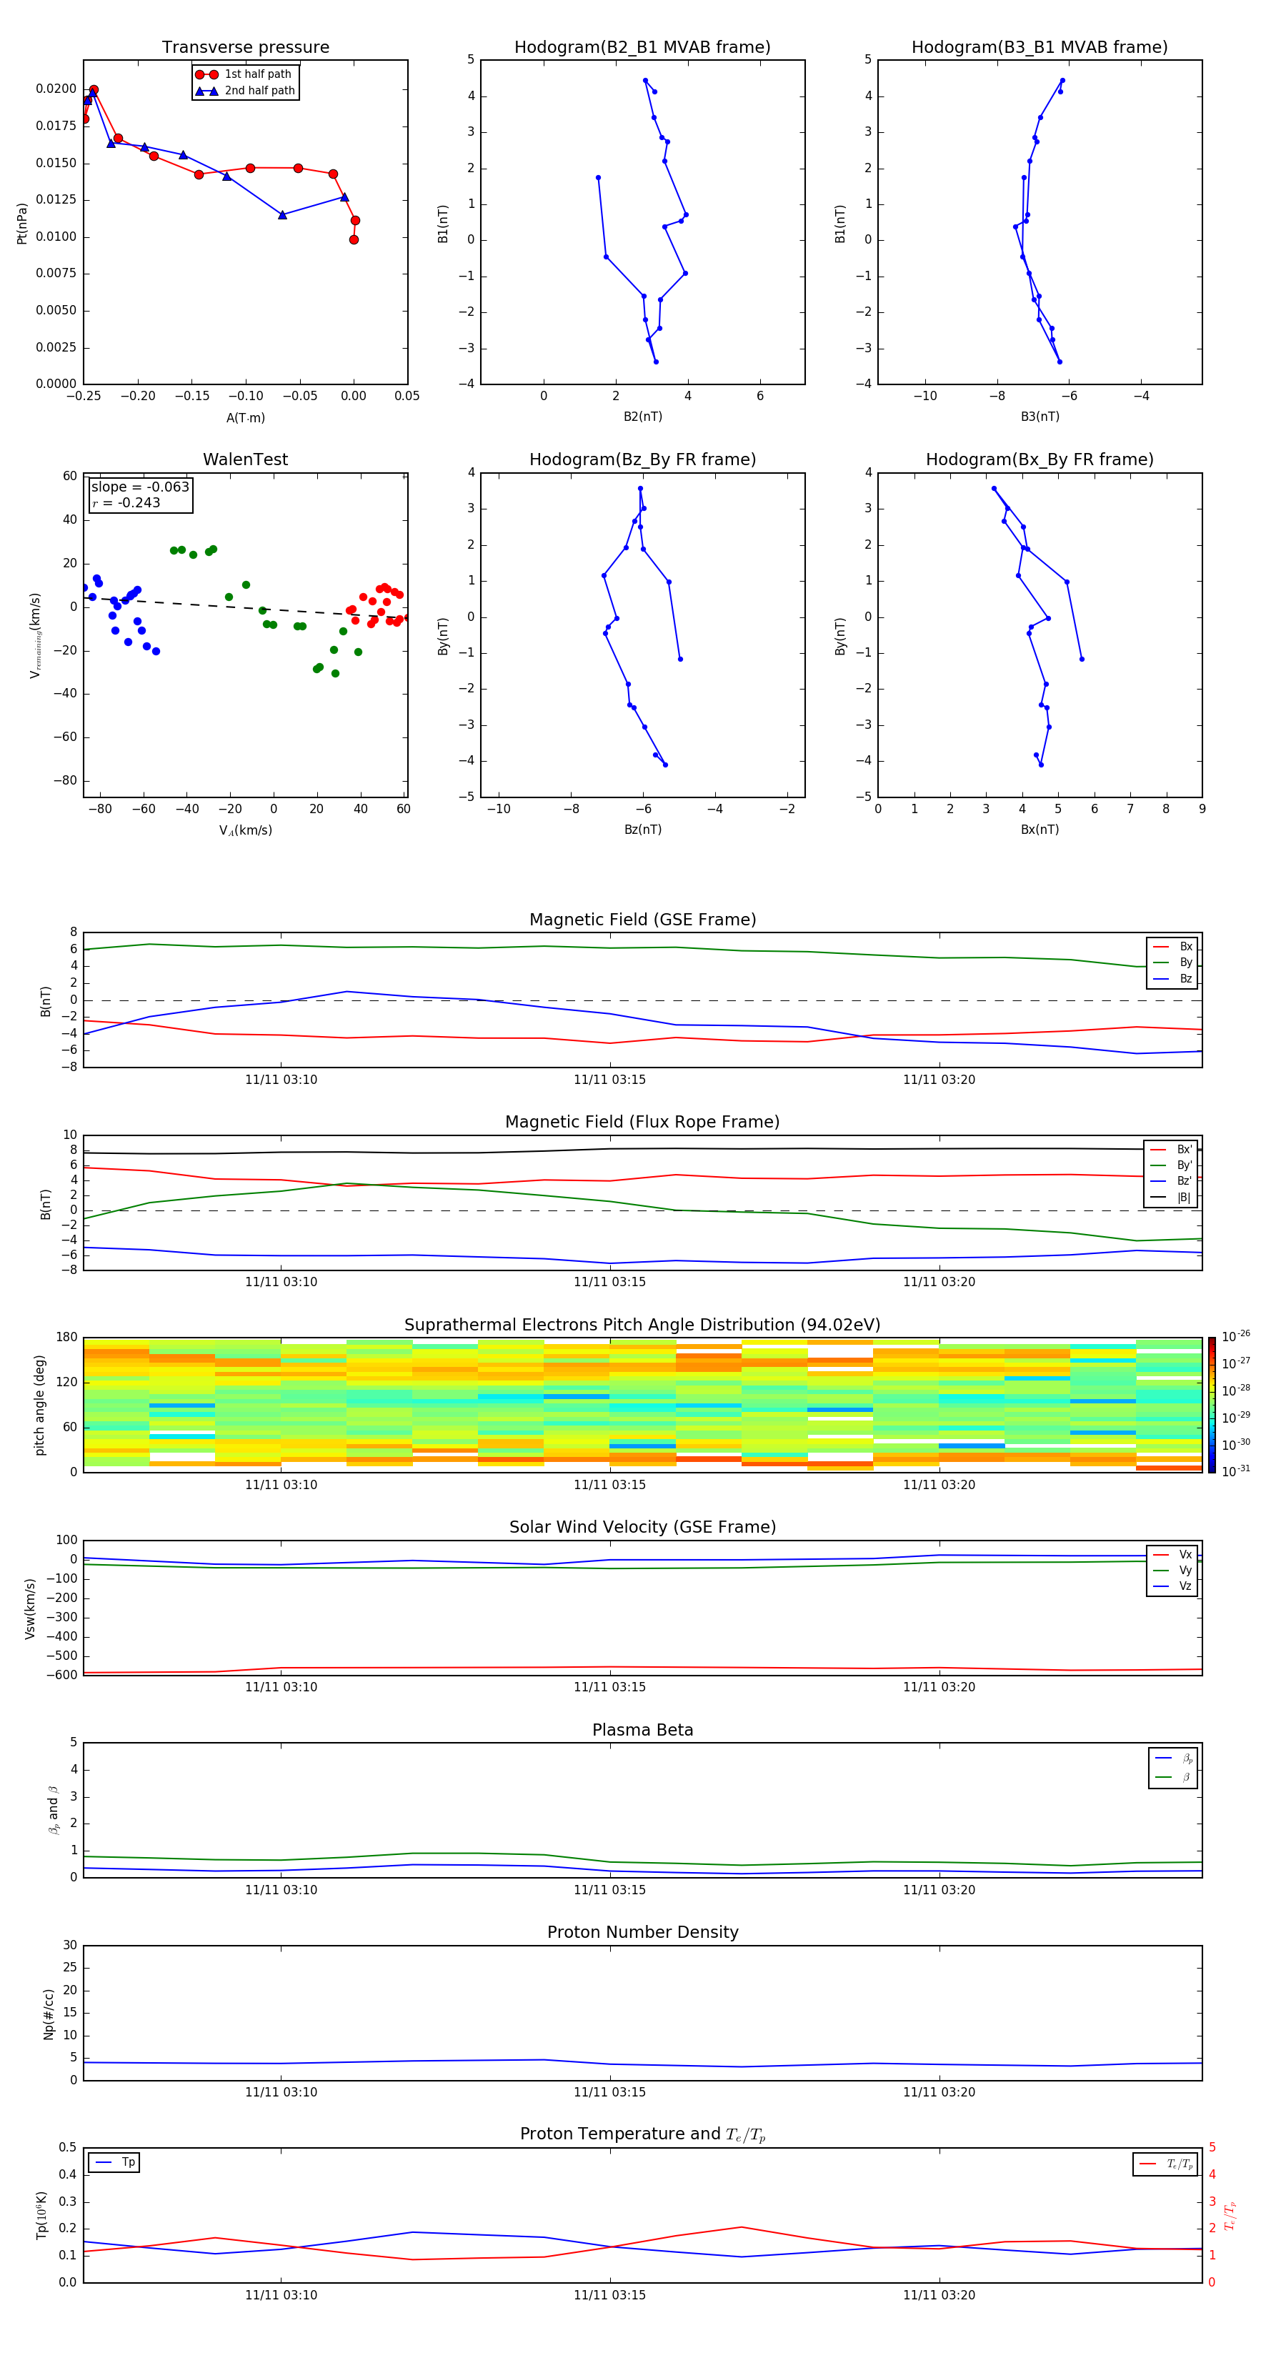
Task: Click the beta legend box in Plasma Beta panel
Action: point(1172,1768)
